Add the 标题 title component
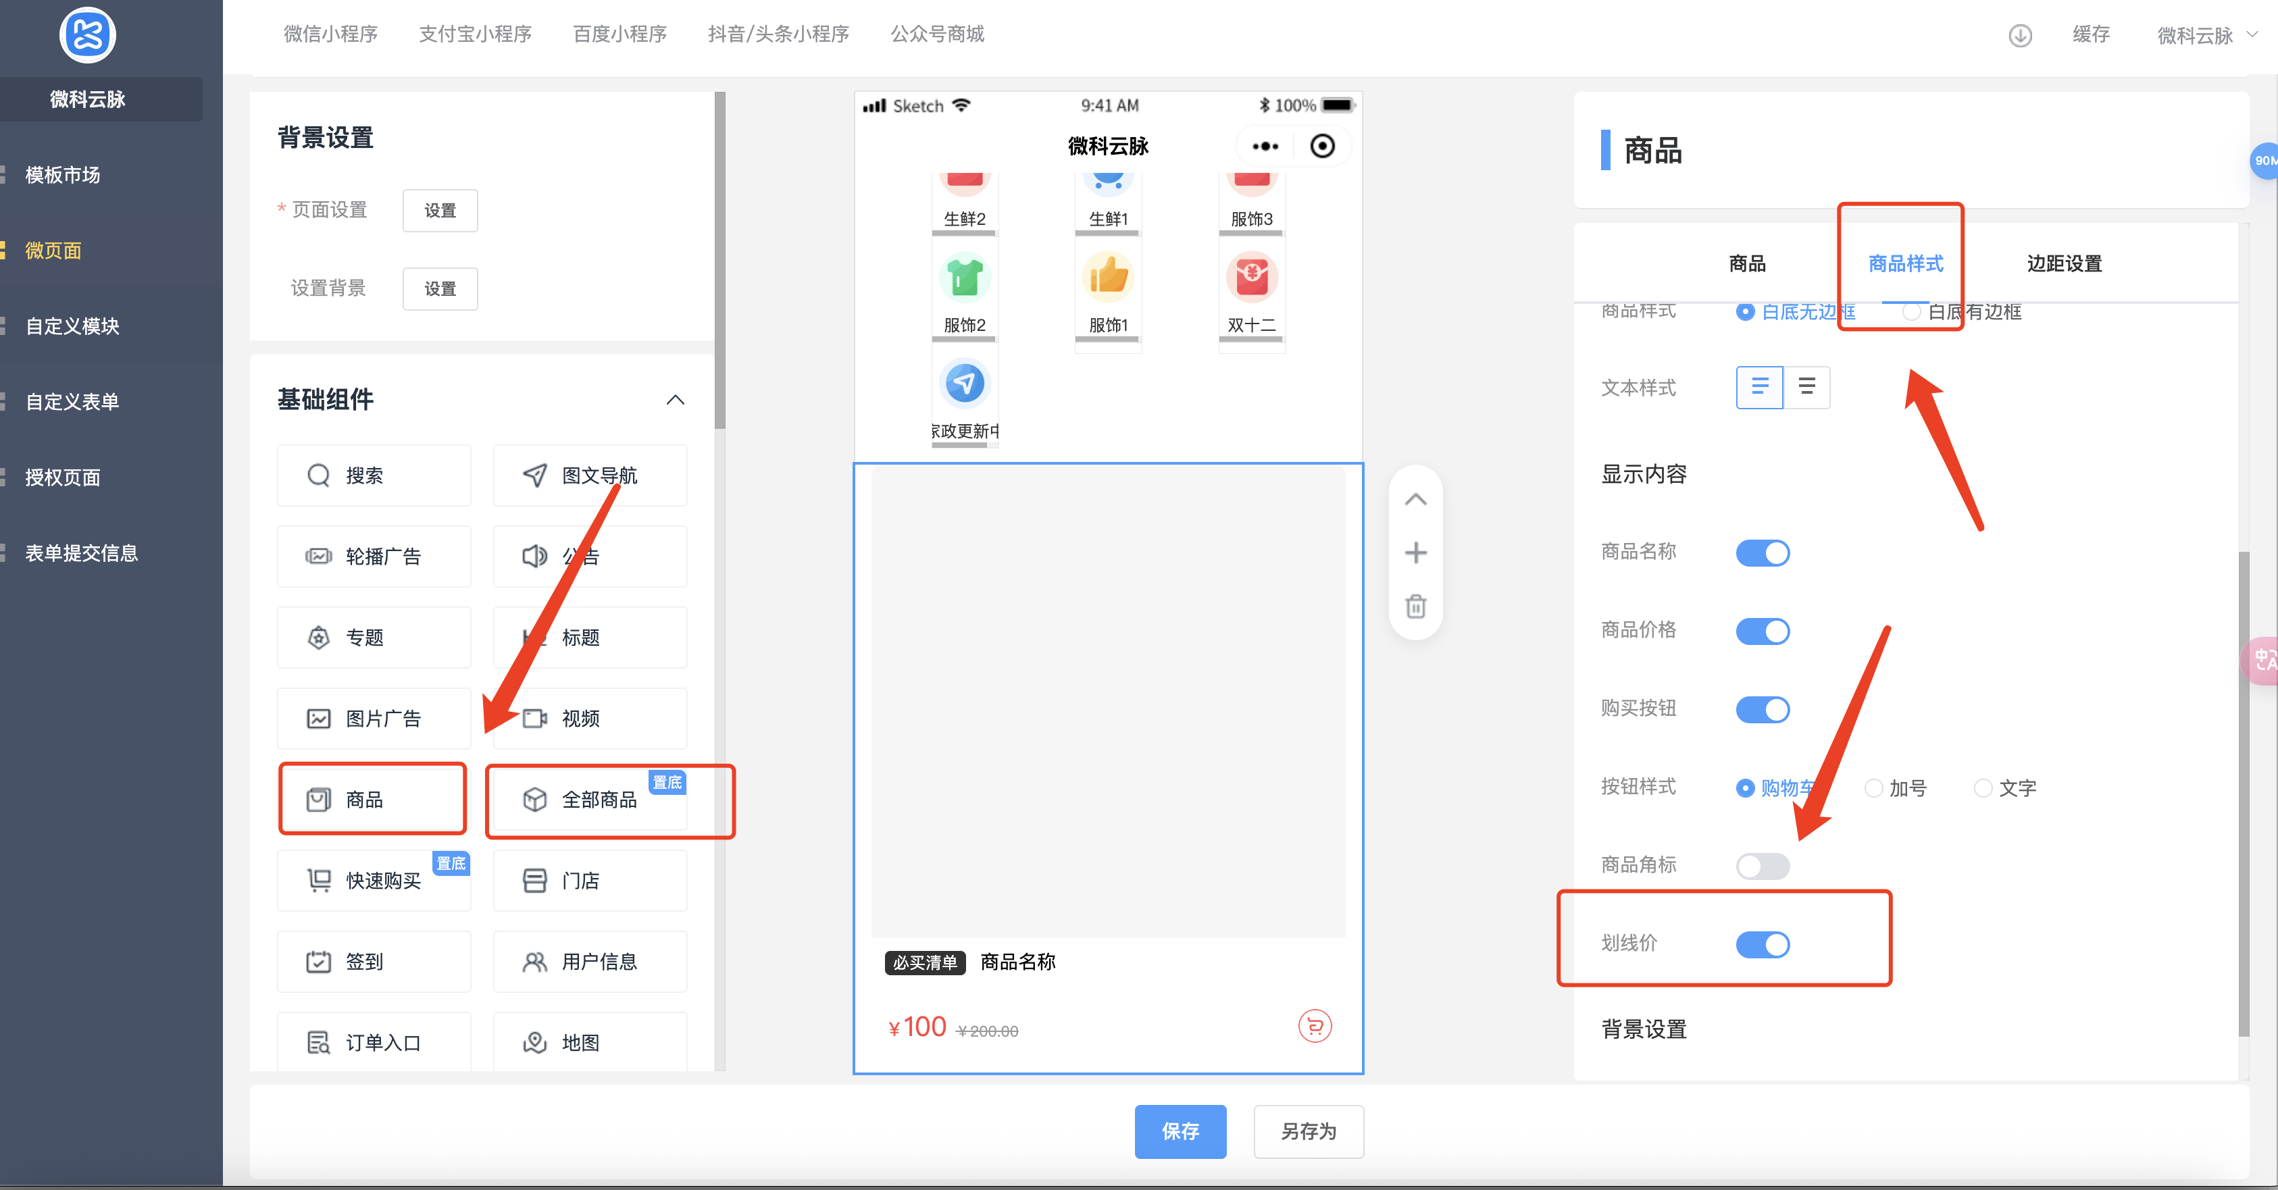This screenshot has width=2278, height=1190. coord(590,638)
